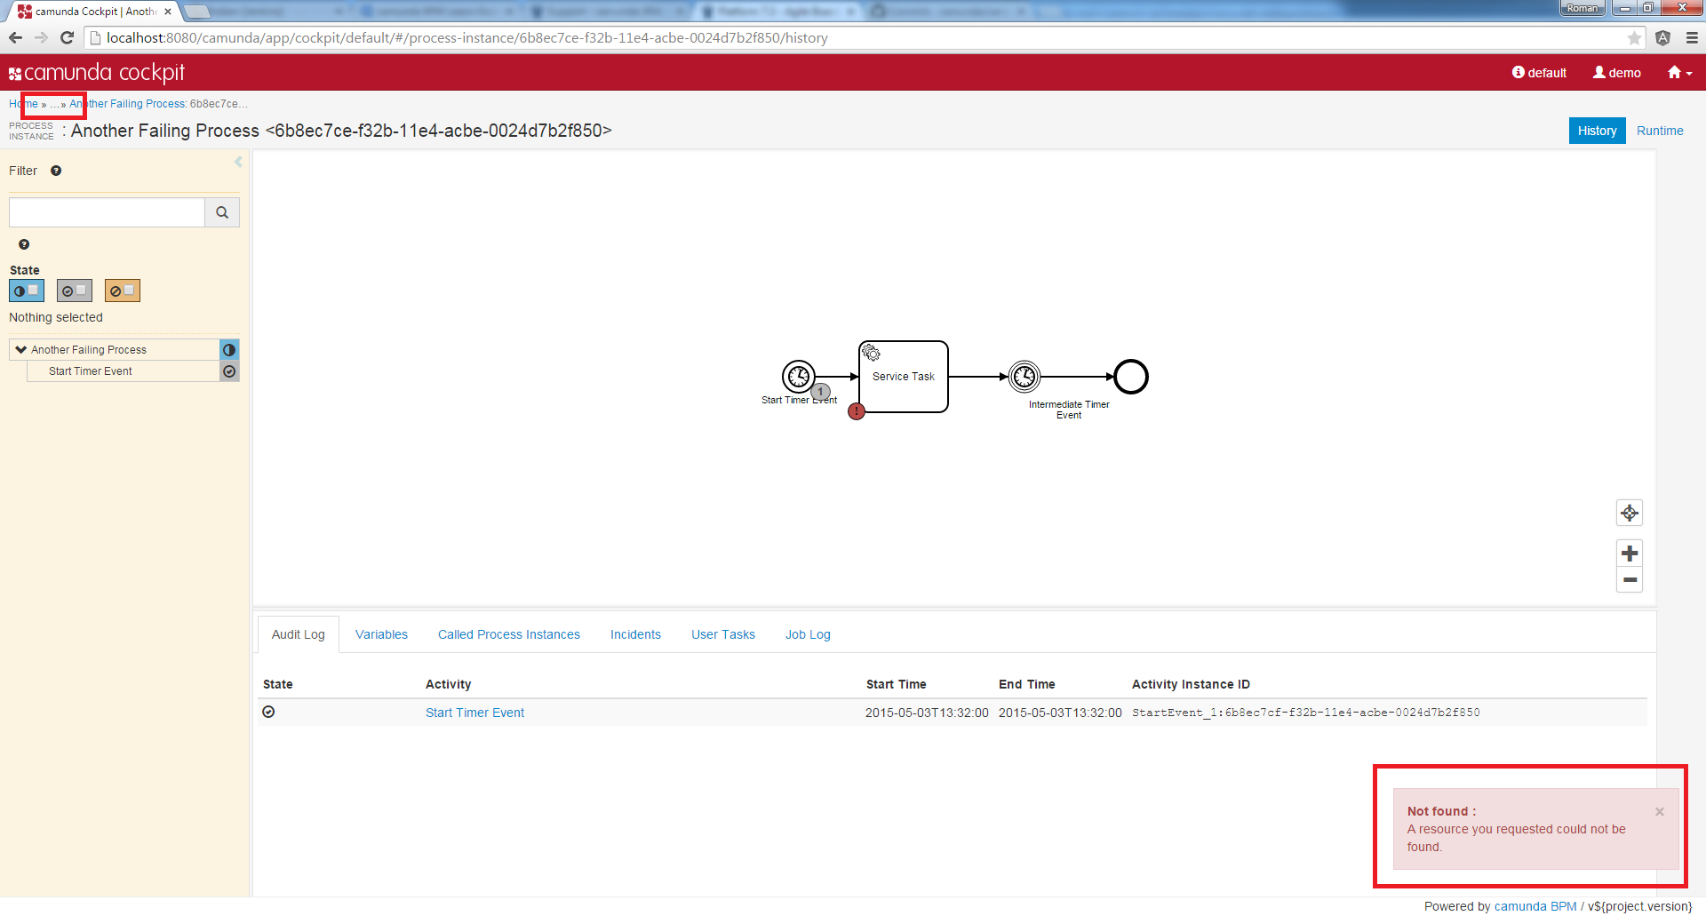Switch to the Variables tab

tap(381, 634)
